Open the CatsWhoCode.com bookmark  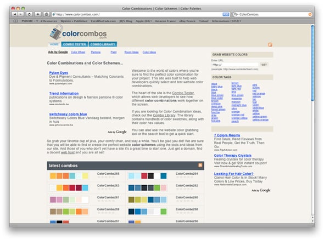tap(103, 21)
